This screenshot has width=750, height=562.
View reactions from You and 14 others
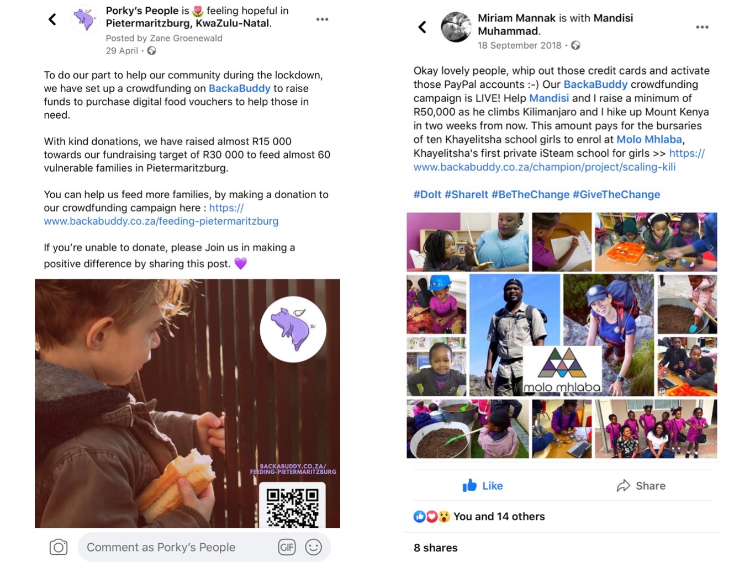pos(479,516)
